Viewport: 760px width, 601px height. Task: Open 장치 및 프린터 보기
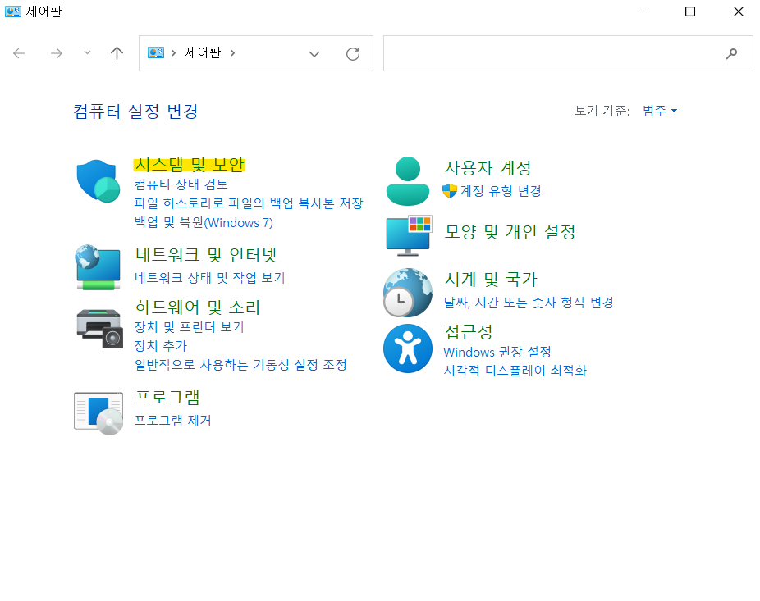[x=189, y=327]
